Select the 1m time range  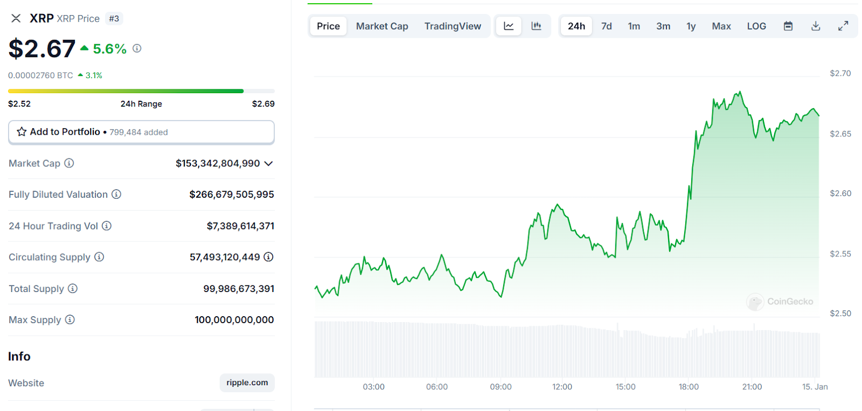pos(634,26)
